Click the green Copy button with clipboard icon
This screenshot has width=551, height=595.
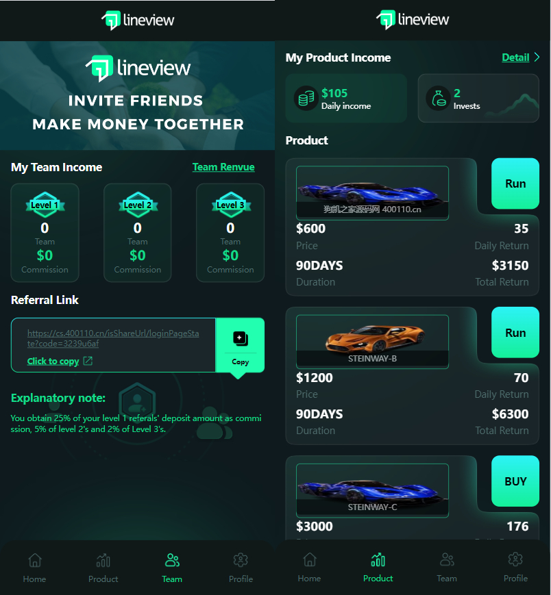pyautogui.click(x=240, y=345)
